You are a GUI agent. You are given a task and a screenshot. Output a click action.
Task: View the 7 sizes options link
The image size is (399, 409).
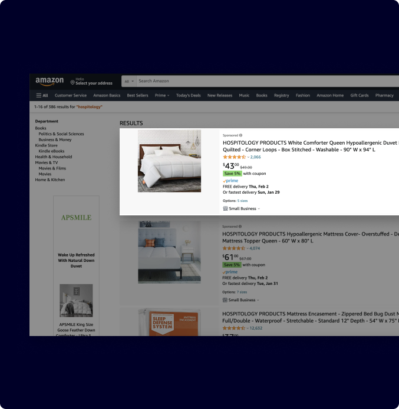click(x=242, y=292)
